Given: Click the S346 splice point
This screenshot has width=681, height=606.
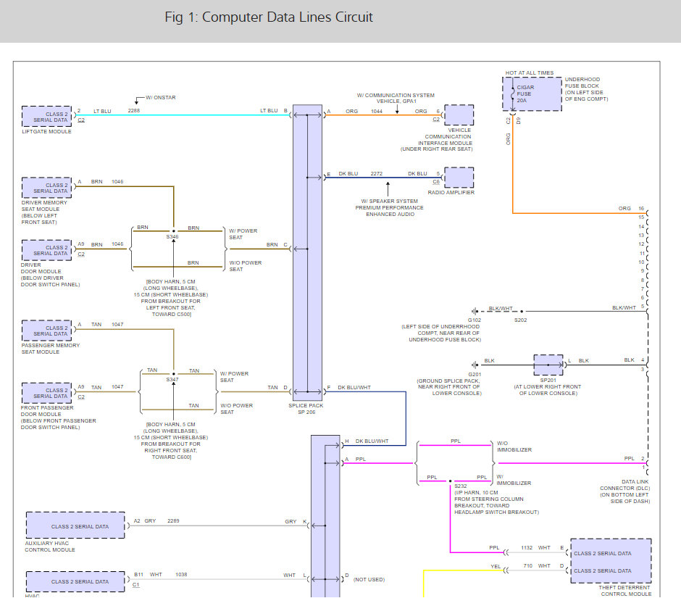Looking at the screenshot, I should point(173,231).
